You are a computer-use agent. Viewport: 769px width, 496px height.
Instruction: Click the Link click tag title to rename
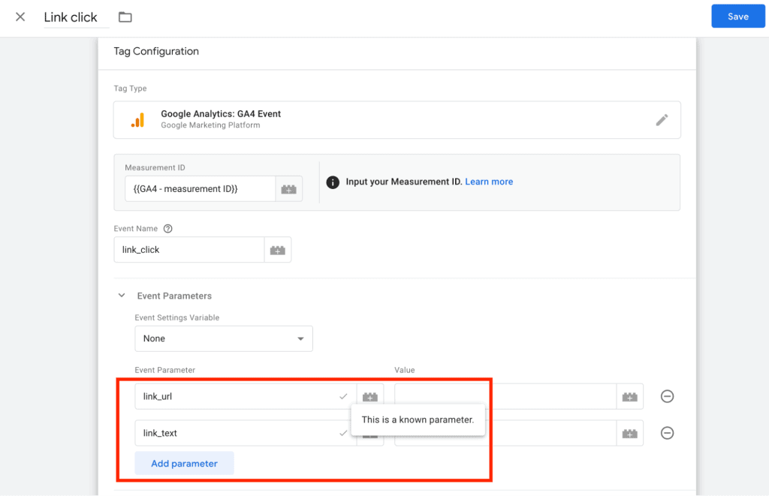point(71,17)
